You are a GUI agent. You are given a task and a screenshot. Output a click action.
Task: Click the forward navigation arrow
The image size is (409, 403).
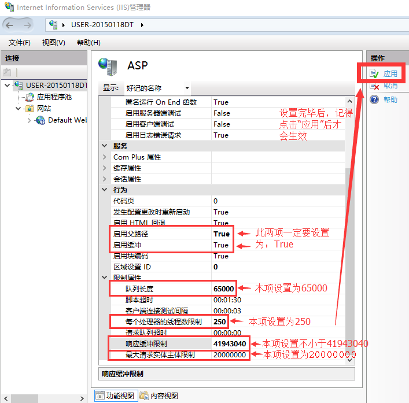26,25
